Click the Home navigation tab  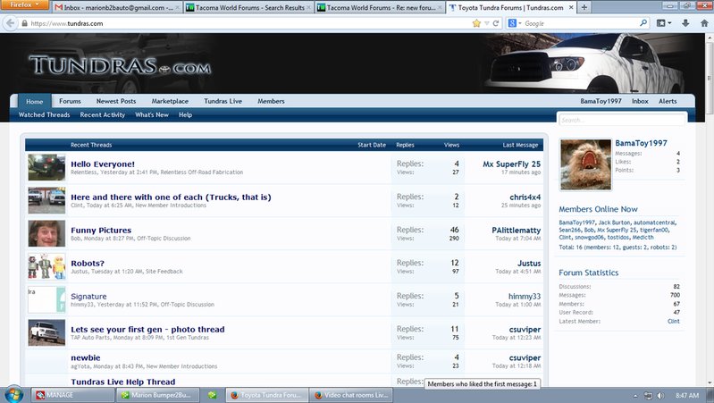(34, 101)
